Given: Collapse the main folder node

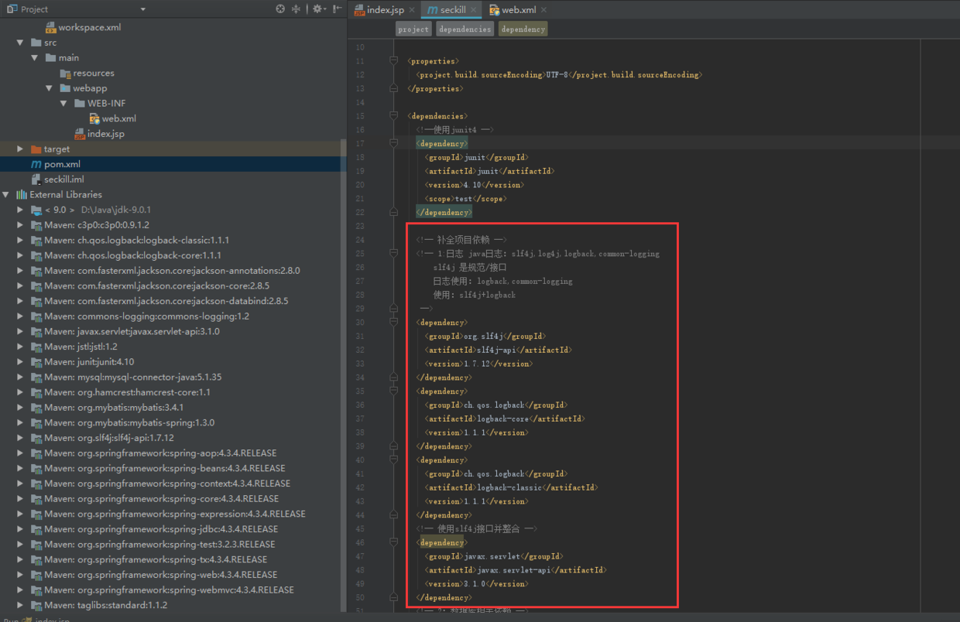Looking at the screenshot, I should click(x=35, y=58).
